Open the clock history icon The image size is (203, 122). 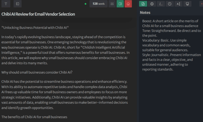pyautogui.click(x=170, y=4)
